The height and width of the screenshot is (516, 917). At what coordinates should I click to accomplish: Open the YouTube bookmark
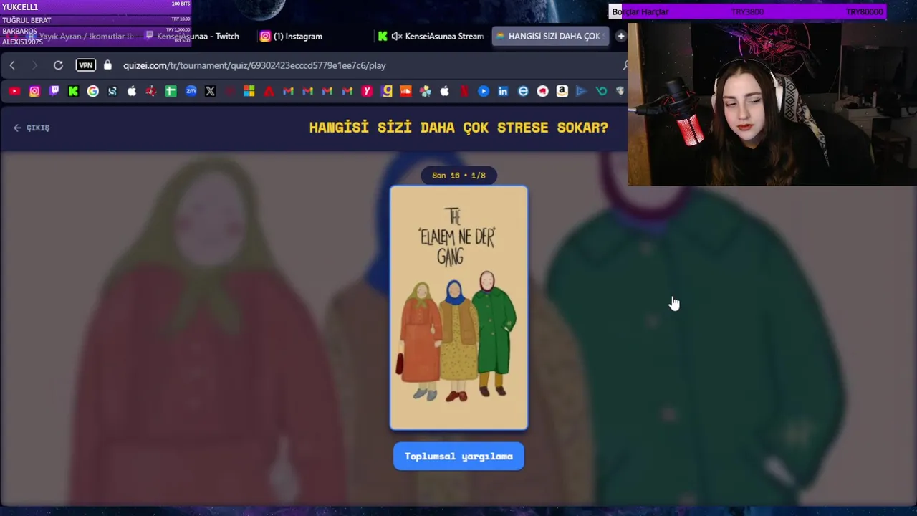click(14, 91)
